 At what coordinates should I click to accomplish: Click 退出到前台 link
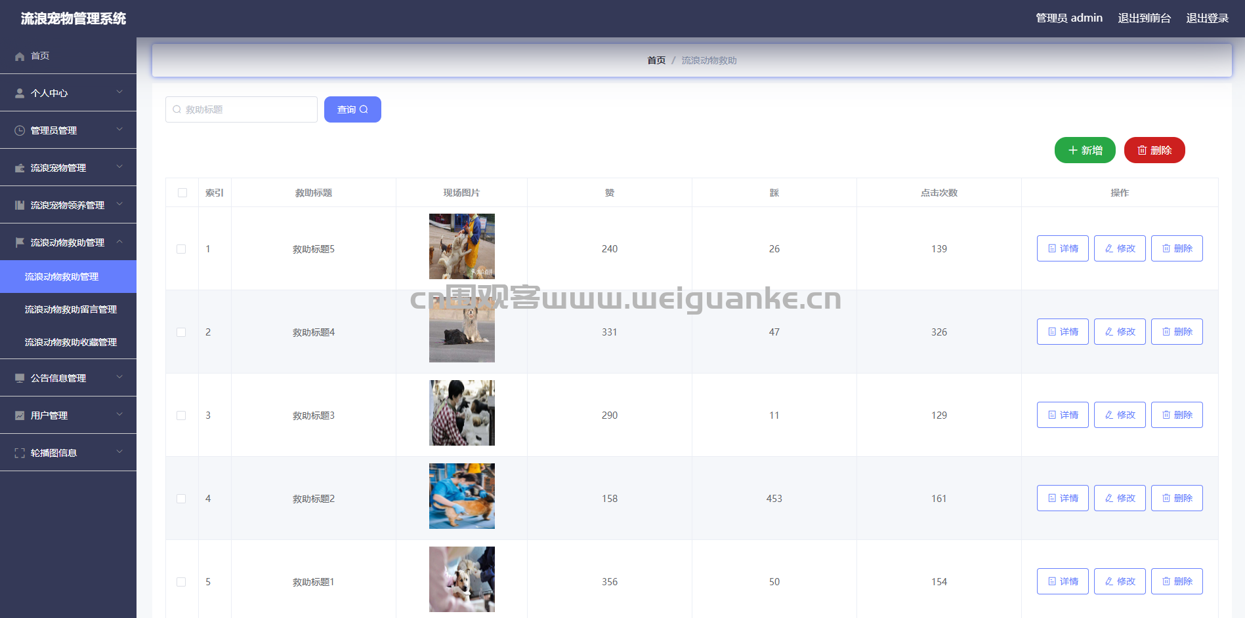click(x=1144, y=18)
